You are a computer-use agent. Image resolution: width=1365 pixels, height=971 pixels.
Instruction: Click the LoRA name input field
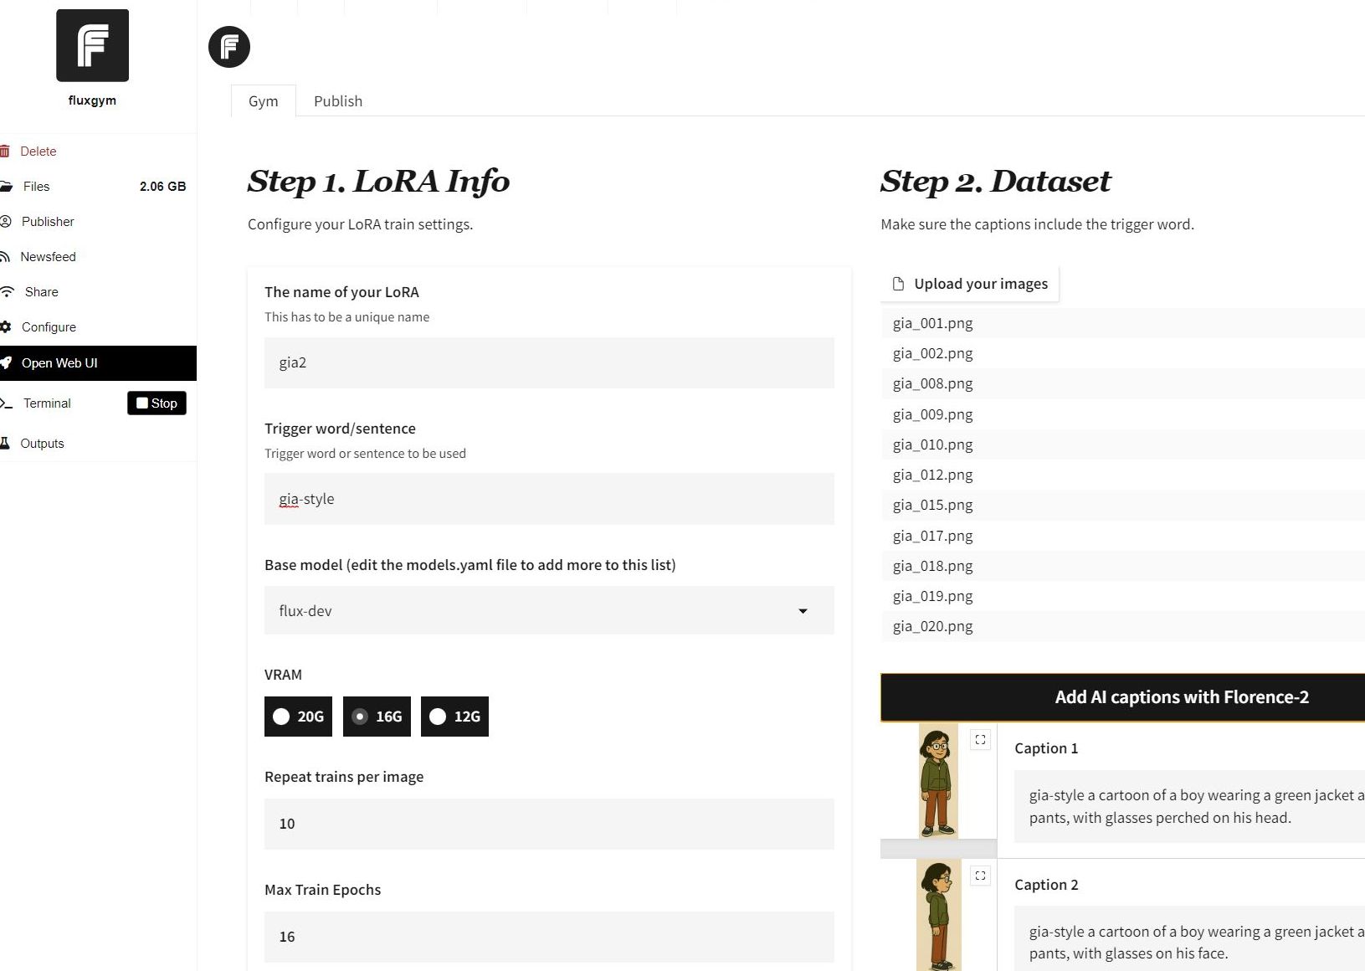548,363
